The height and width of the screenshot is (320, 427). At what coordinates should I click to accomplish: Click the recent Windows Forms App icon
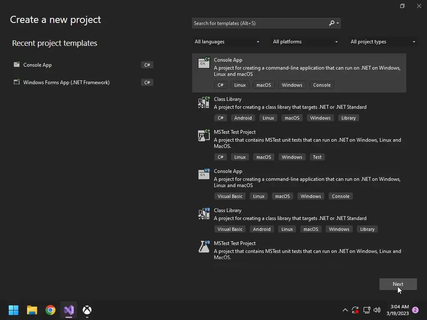pos(17,82)
